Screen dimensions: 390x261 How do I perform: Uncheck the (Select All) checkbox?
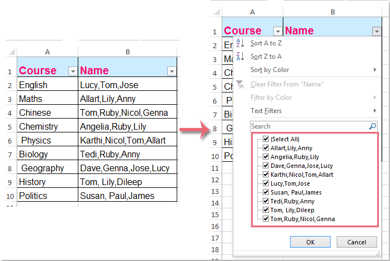tap(266, 139)
